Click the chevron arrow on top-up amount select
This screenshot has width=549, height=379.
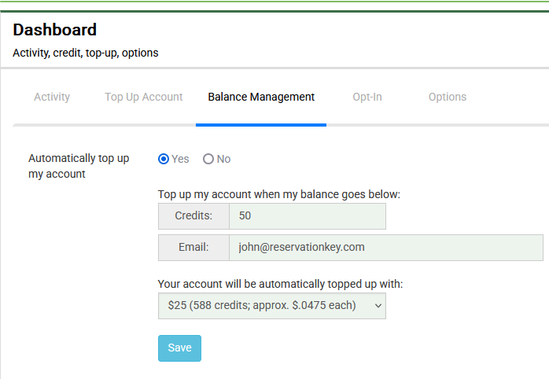(x=378, y=305)
